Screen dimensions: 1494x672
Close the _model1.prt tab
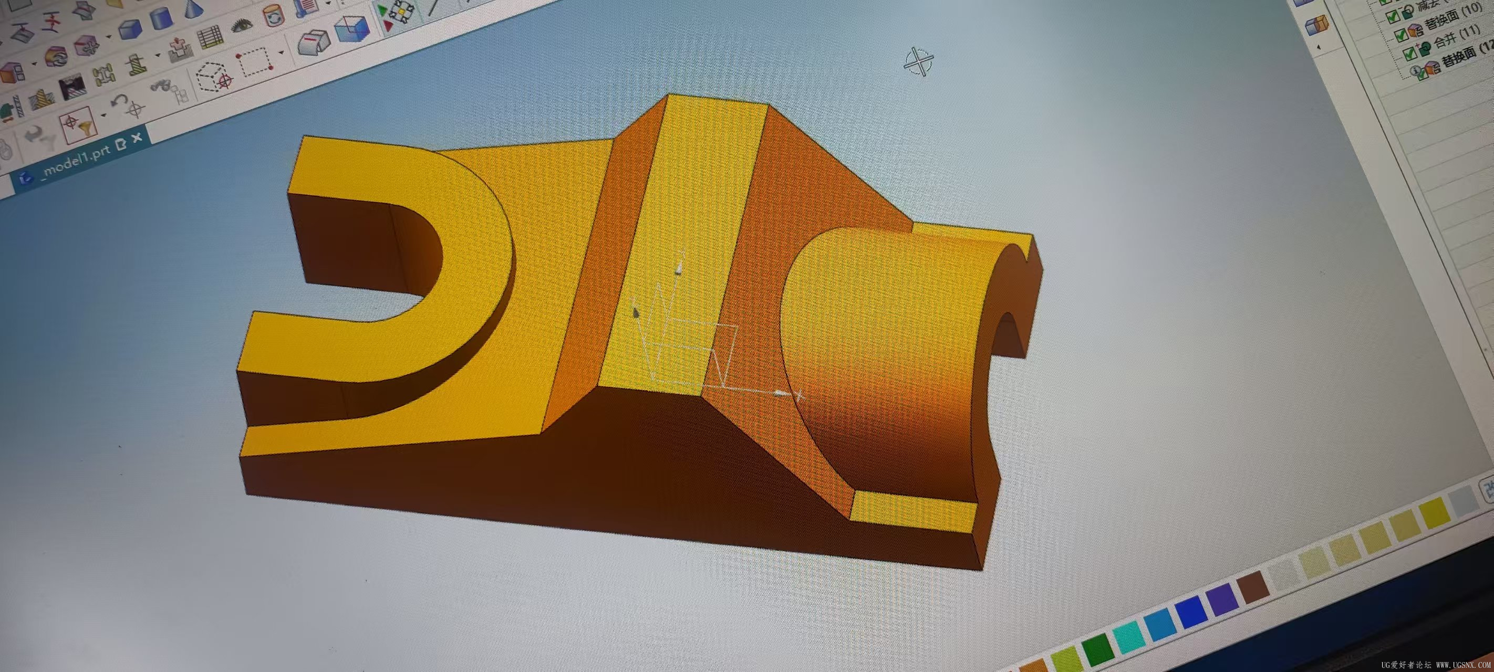point(137,139)
